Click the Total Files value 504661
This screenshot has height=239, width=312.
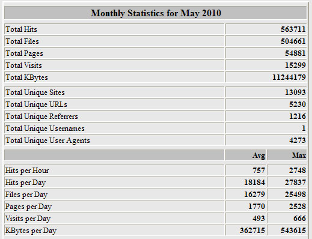[293, 41]
